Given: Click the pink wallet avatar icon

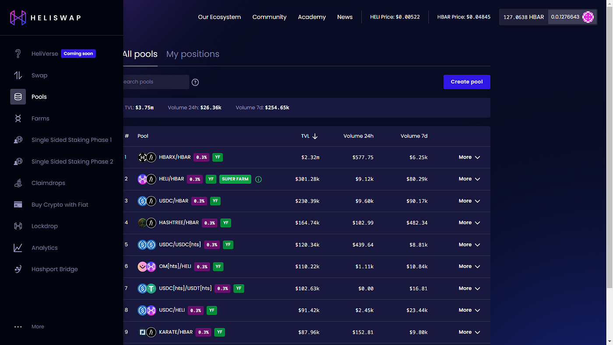Looking at the screenshot, I should click(x=588, y=17).
